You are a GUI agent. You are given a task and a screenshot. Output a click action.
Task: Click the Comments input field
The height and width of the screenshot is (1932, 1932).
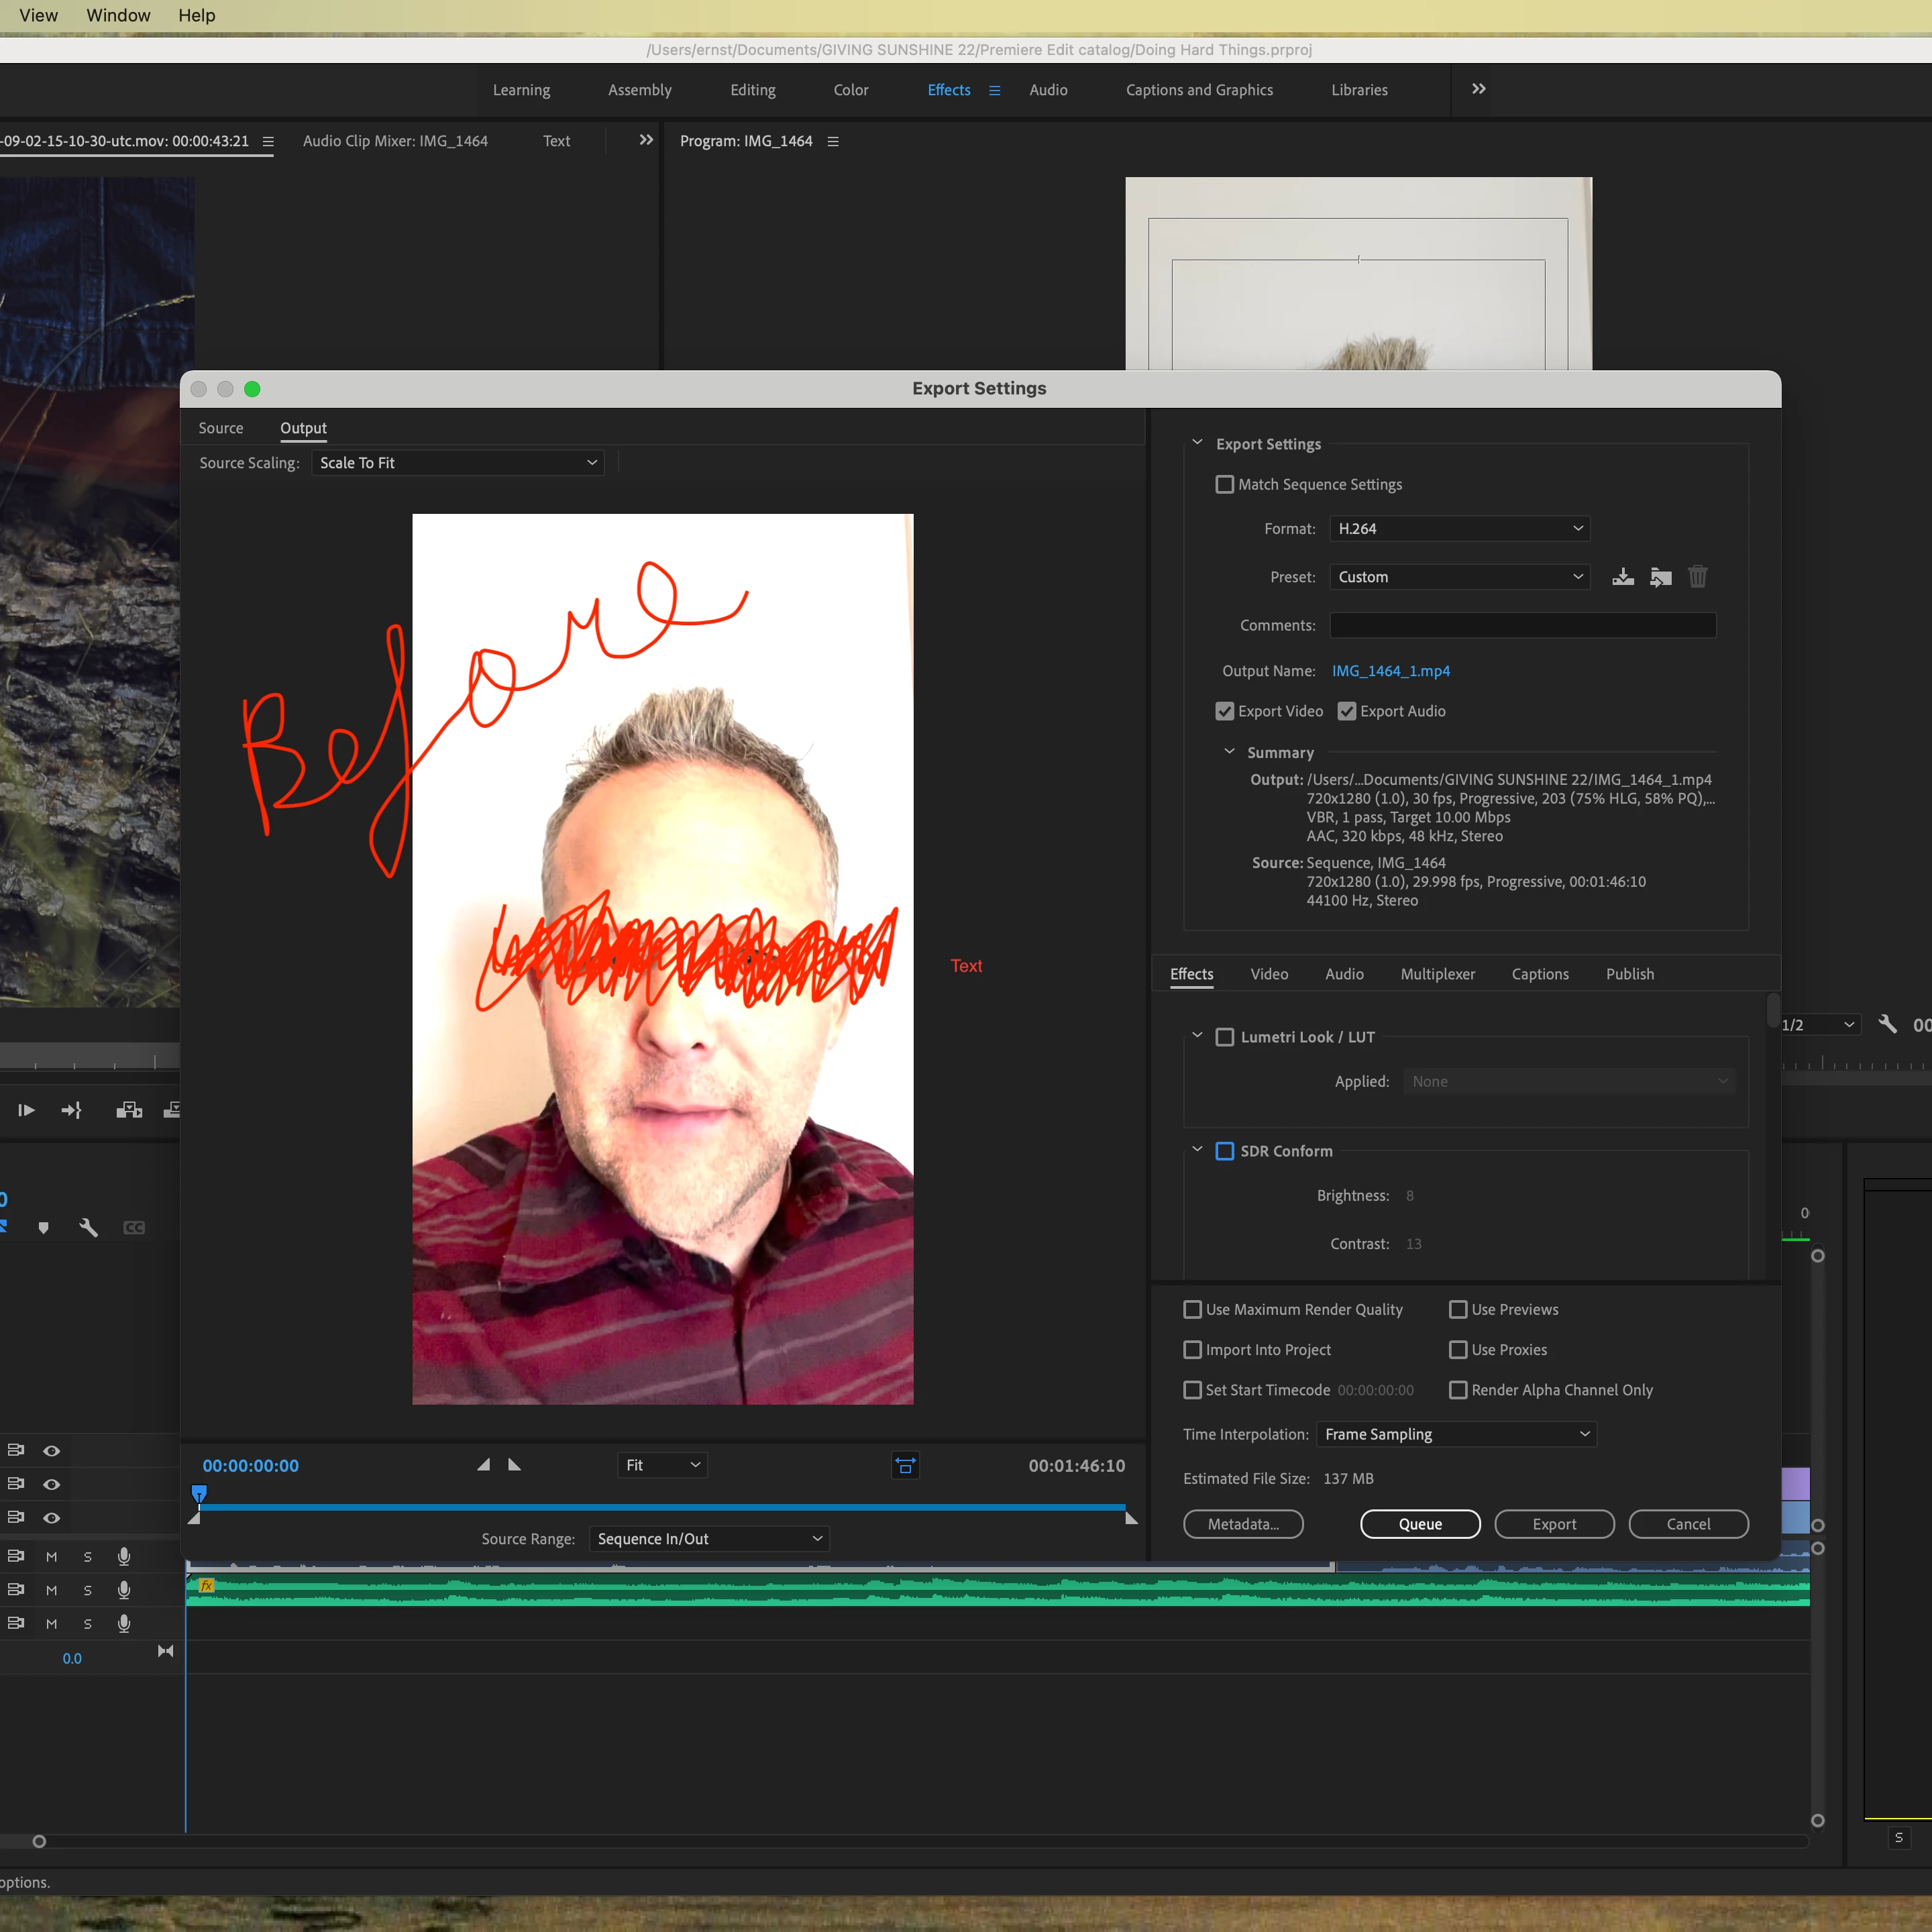1522,625
